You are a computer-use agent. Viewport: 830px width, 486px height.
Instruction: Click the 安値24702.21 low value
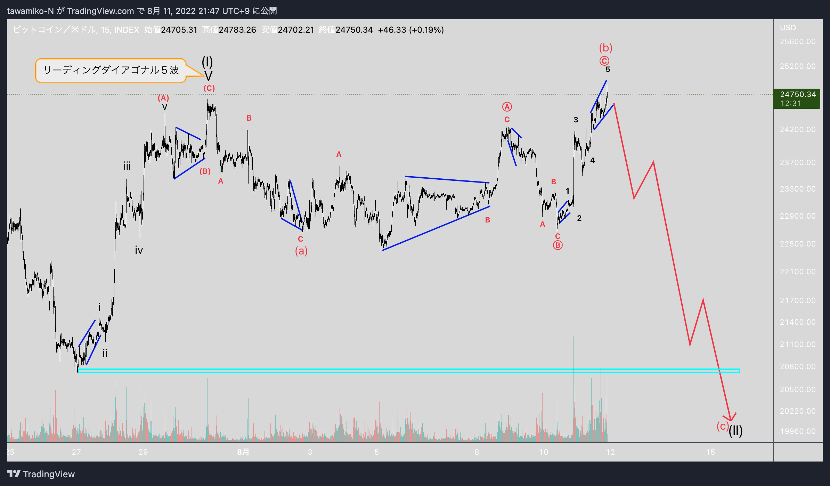[287, 30]
